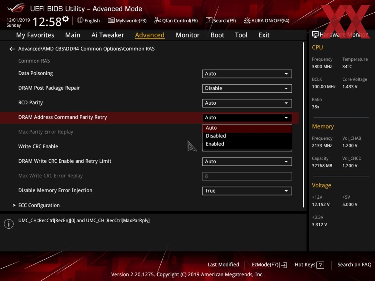Click the globe language icon

click(80, 20)
